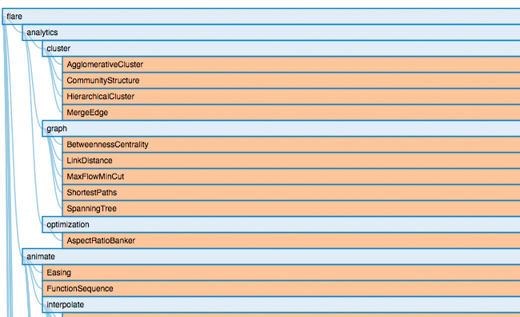Click the FunctionSequence node

click(281, 288)
